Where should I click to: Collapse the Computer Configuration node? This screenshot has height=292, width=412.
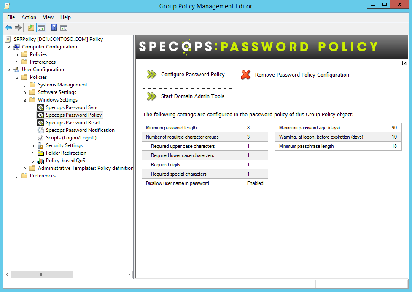[x=9, y=47]
